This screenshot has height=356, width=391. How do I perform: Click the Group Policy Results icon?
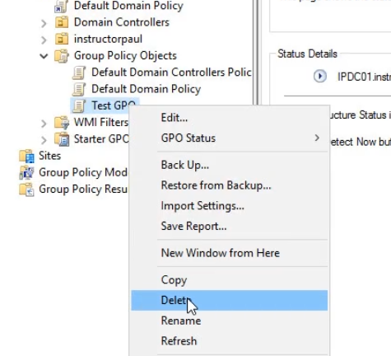point(26,190)
